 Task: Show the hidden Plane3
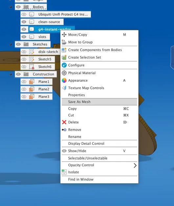coord(24,97)
